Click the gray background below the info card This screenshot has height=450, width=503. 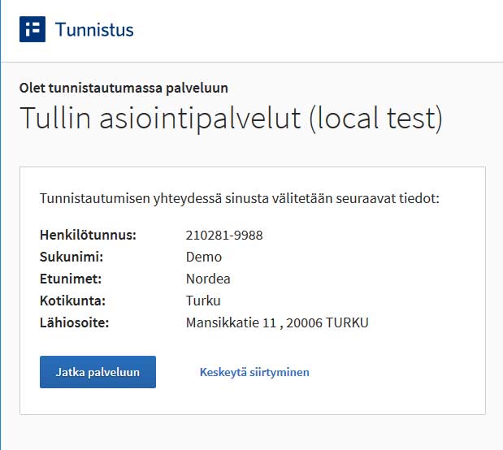click(253, 433)
